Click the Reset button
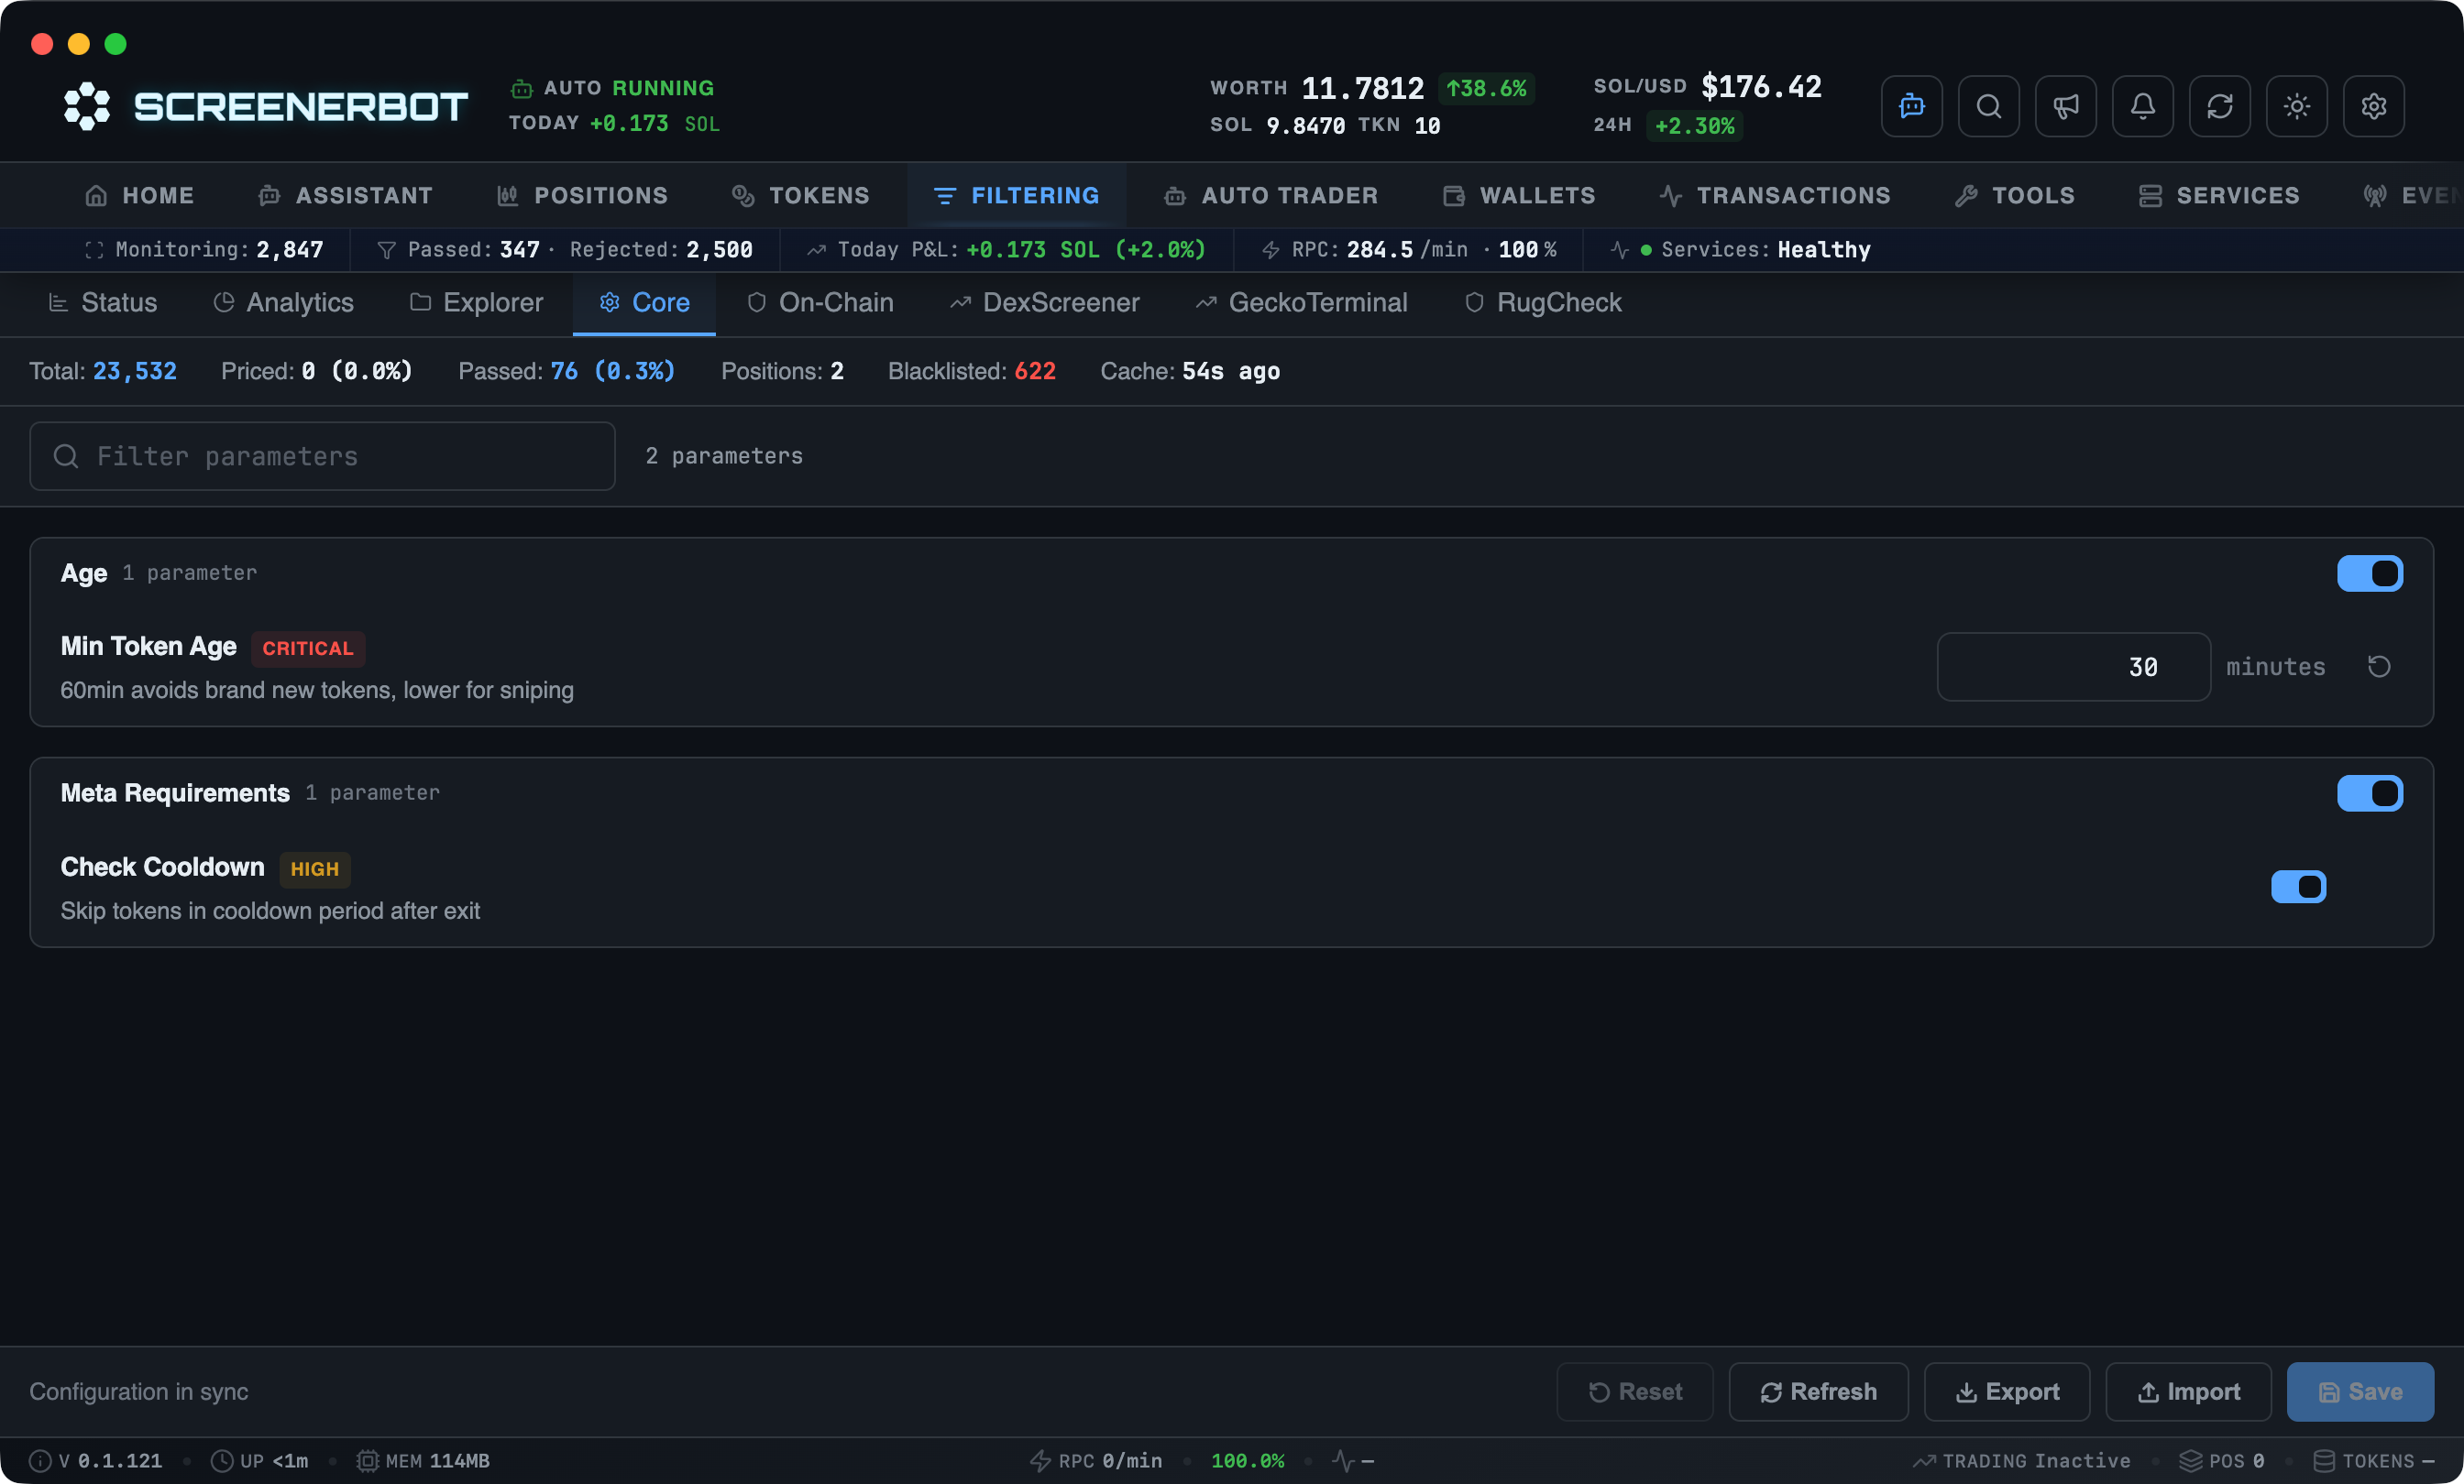 pos(1635,1391)
